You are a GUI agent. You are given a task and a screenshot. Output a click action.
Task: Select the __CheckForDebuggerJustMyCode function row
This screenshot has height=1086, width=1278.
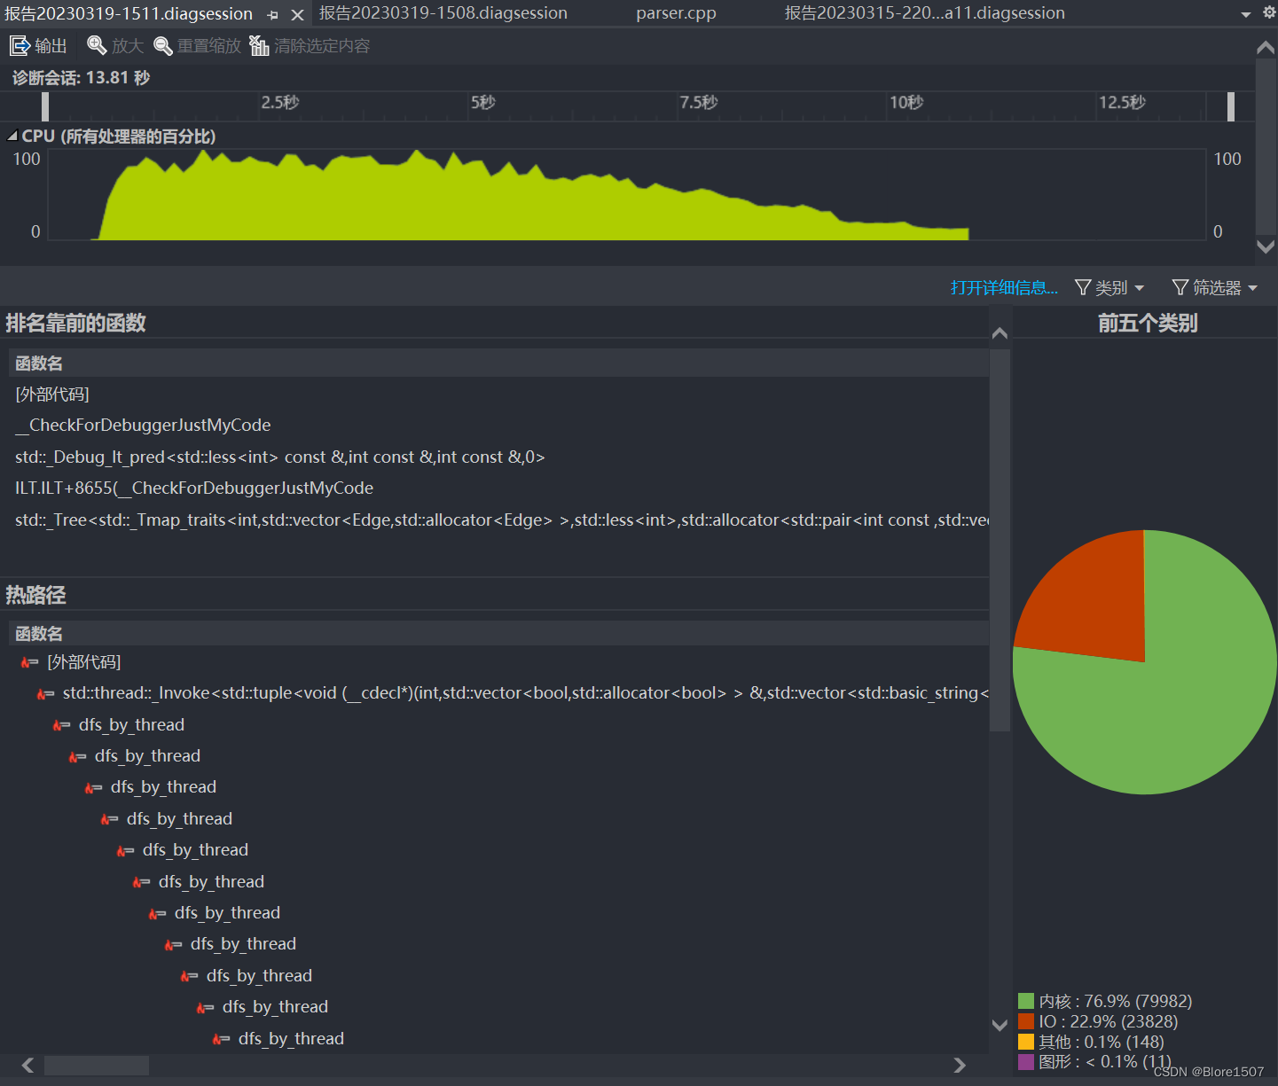coord(498,426)
